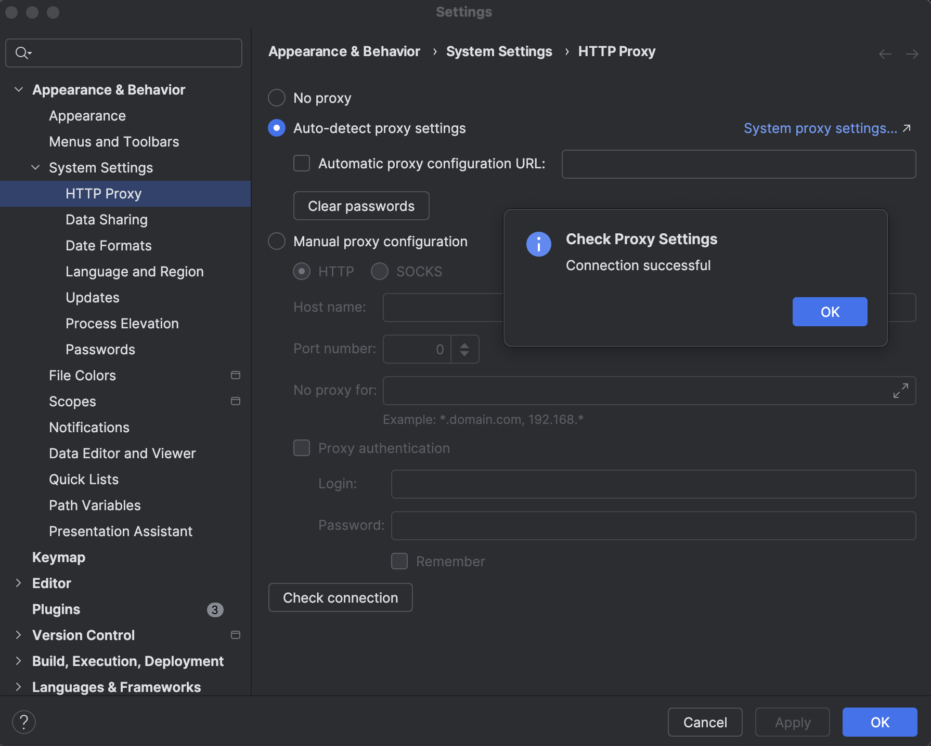Click the expand icon on No proxy for field
Screen dimensions: 931x746
point(901,390)
